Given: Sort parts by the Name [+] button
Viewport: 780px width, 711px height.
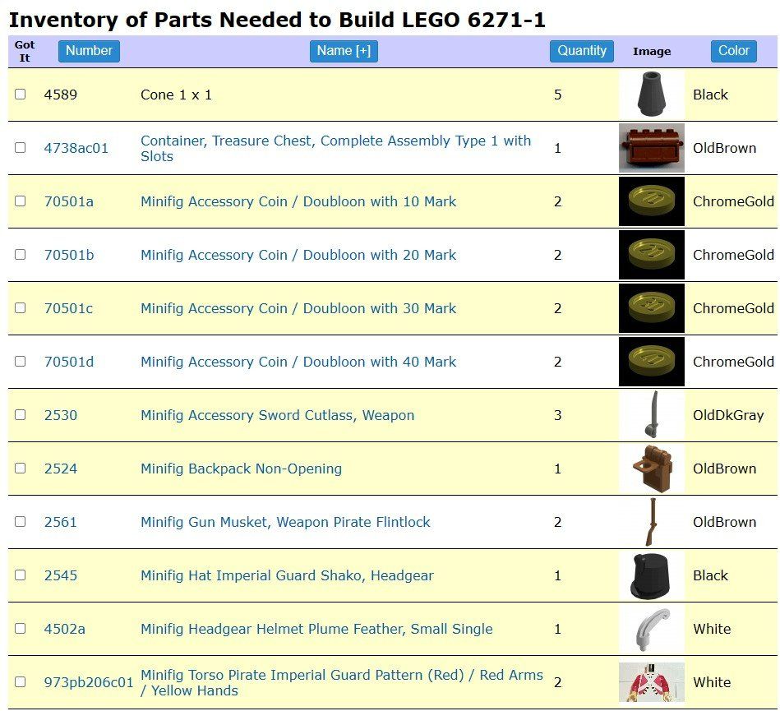Looking at the screenshot, I should click(344, 51).
